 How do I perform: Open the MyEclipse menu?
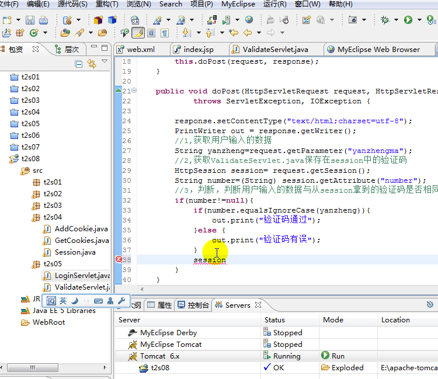238,4
